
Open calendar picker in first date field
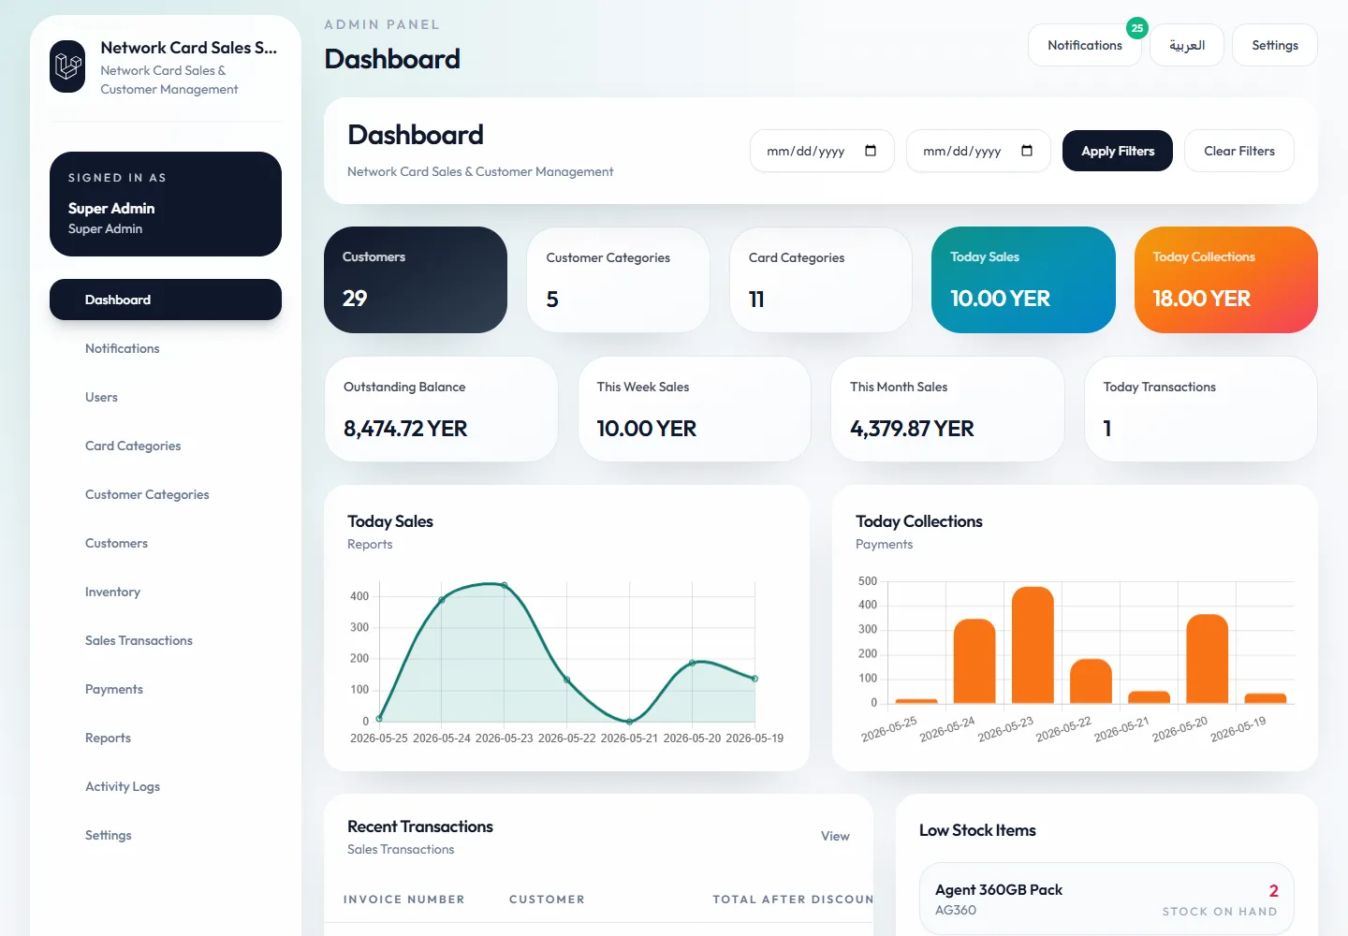click(871, 151)
